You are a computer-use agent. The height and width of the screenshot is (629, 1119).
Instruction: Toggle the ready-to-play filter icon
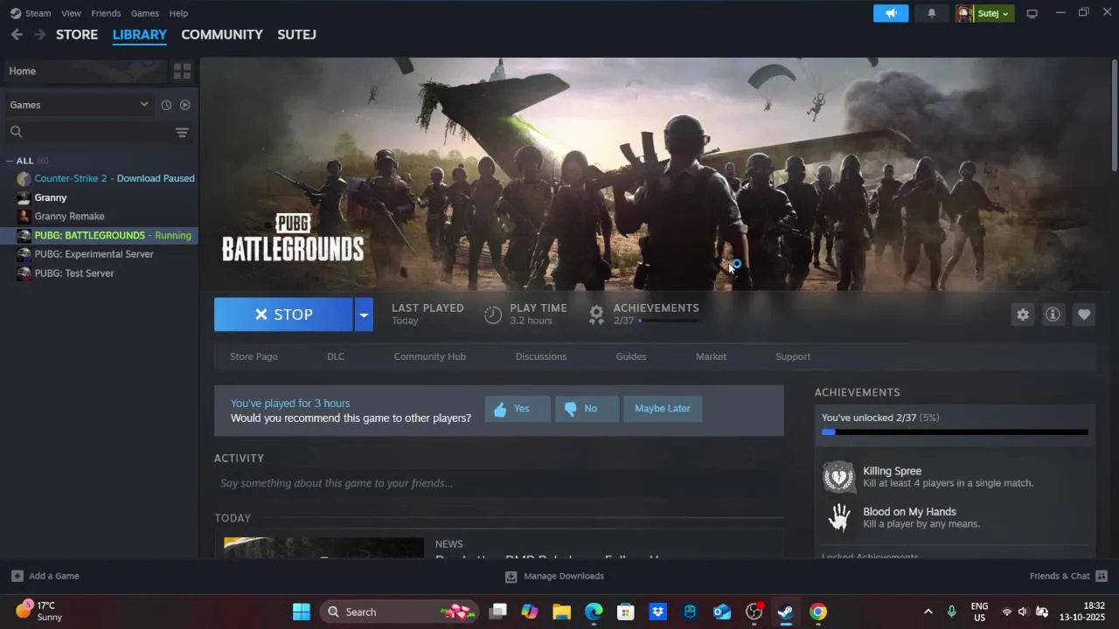[x=184, y=105]
